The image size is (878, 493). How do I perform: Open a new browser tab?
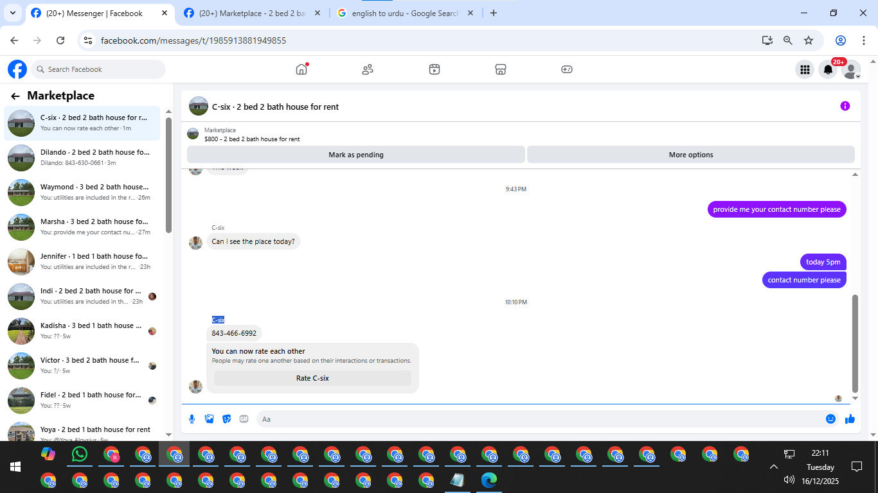494,13
